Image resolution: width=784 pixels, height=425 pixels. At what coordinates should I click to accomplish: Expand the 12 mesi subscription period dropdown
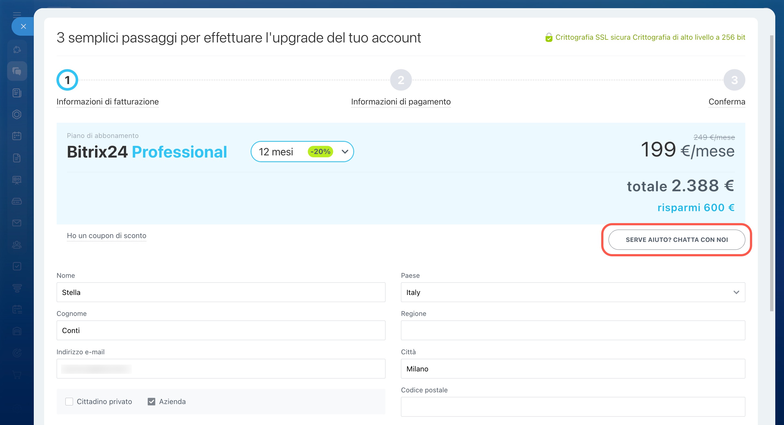click(x=302, y=151)
